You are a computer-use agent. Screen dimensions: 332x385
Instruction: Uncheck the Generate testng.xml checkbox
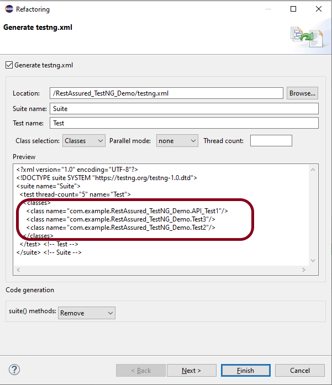point(9,65)
